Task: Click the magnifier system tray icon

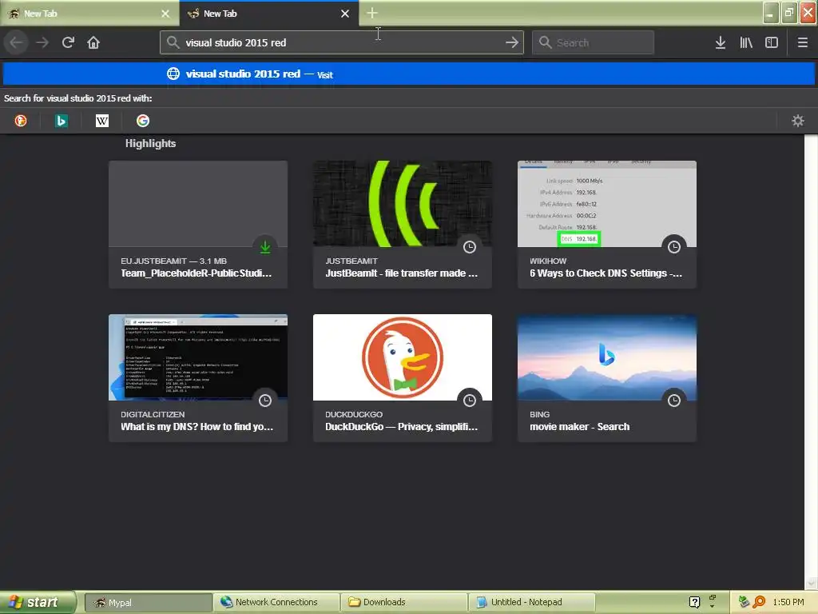Action: 759,602
